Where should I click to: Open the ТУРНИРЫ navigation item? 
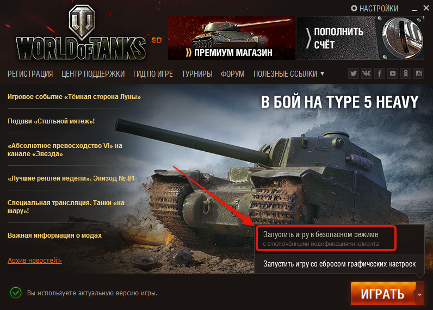197,74
